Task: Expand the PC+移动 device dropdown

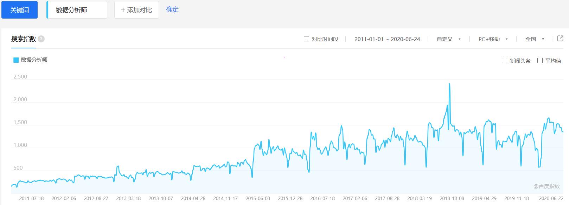Action: (493, 39)
